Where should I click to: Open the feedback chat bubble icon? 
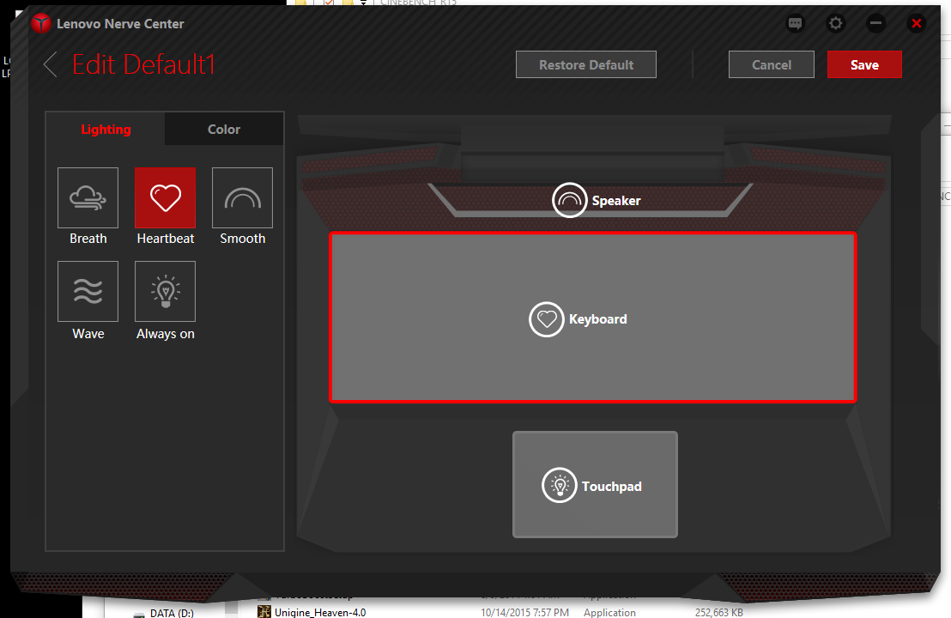click(795, 24)
